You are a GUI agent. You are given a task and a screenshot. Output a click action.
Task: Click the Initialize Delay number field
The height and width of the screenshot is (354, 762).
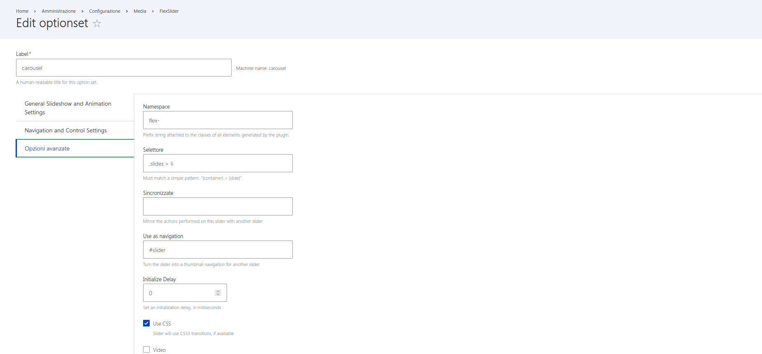(x=185, y=293)
